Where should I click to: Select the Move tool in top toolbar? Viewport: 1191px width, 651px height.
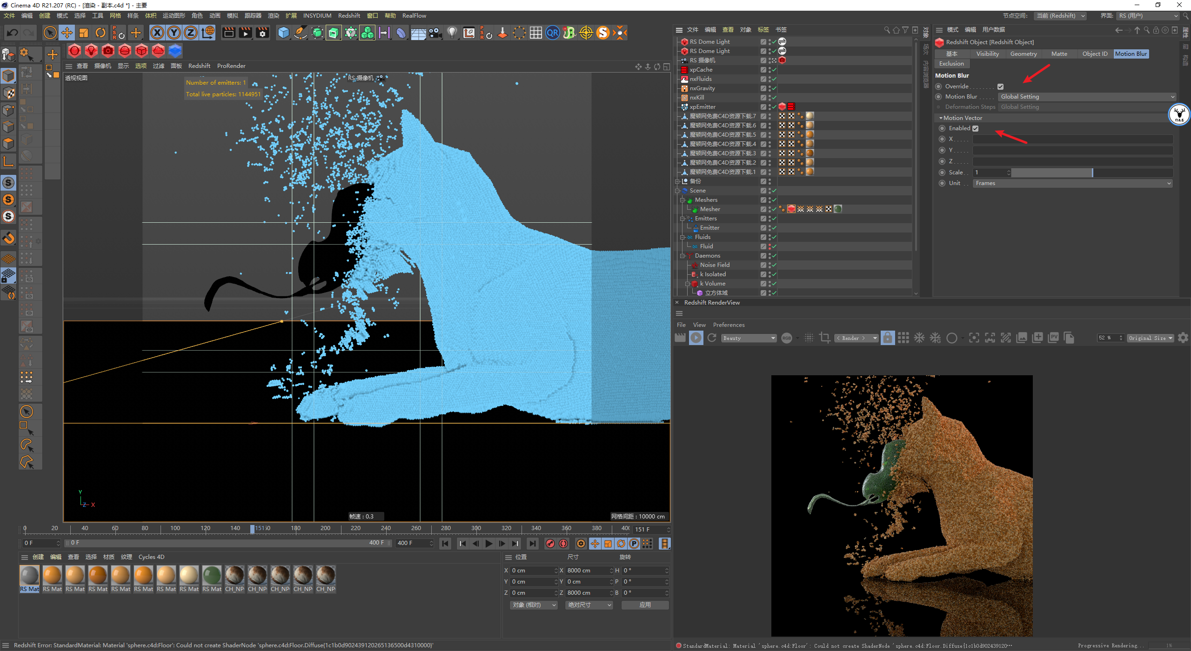tap(67, 33)
